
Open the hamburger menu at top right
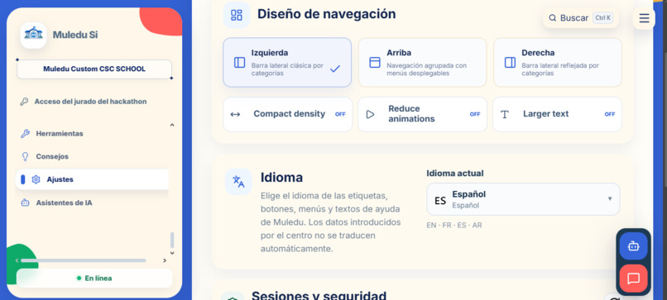click(x=644, y=18)
